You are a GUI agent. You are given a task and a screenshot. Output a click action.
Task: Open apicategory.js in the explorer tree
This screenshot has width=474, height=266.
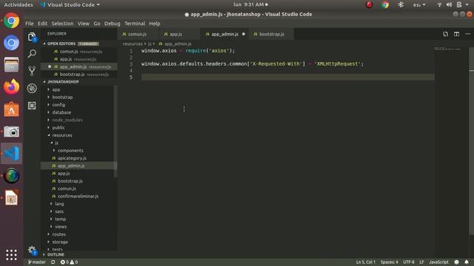[x=72, y=158]
